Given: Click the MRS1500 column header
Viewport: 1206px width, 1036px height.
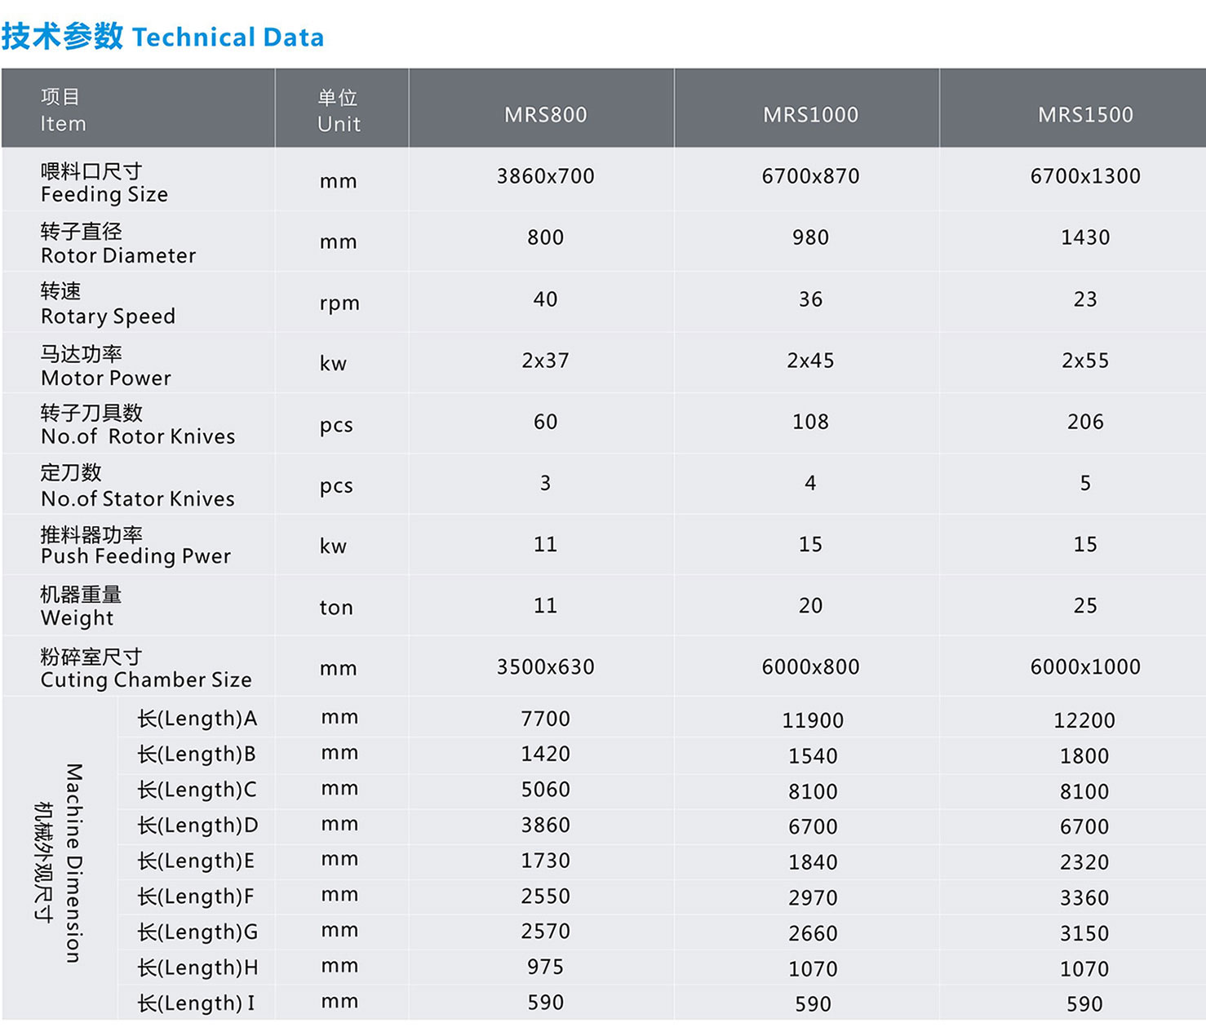Looking at the screenshot, I should coord(1084,114).
